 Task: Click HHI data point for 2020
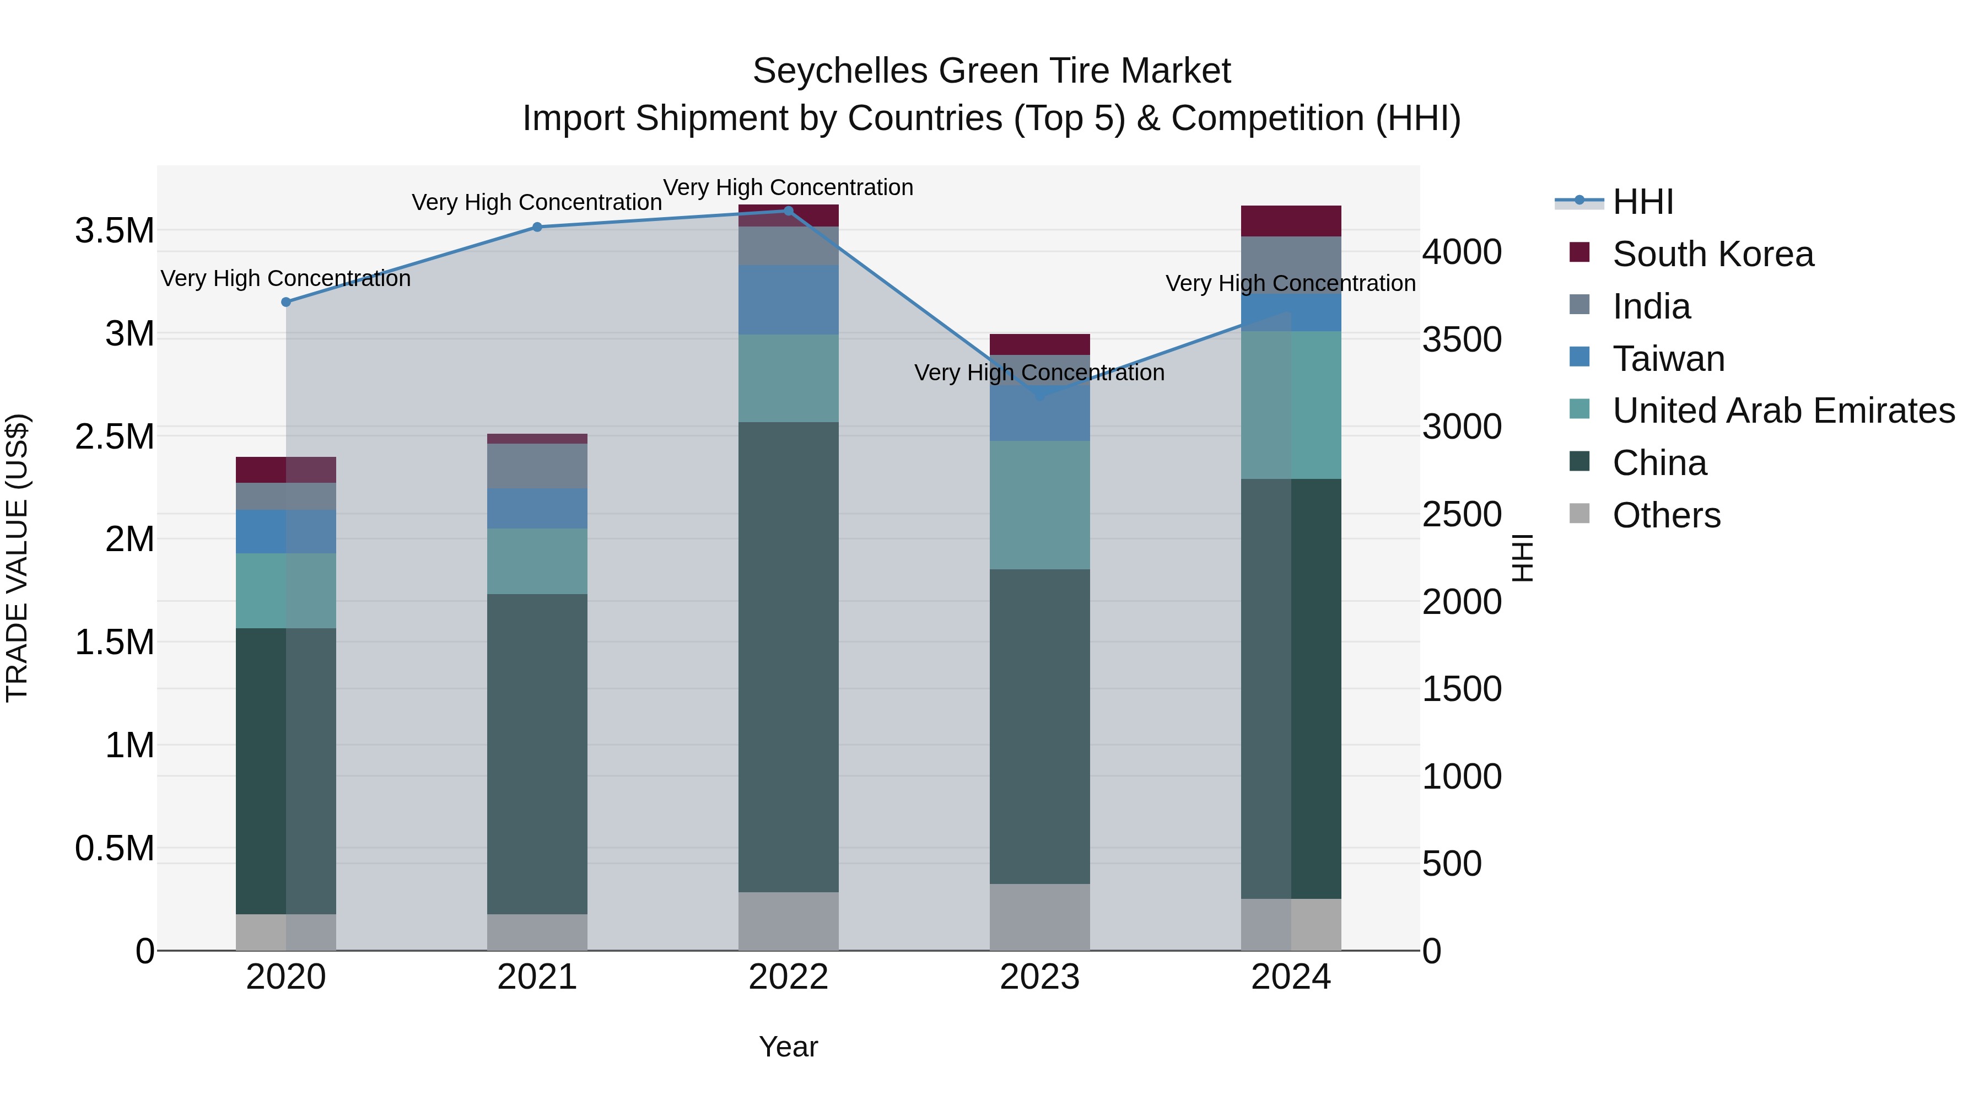click(x=285, y=302)
